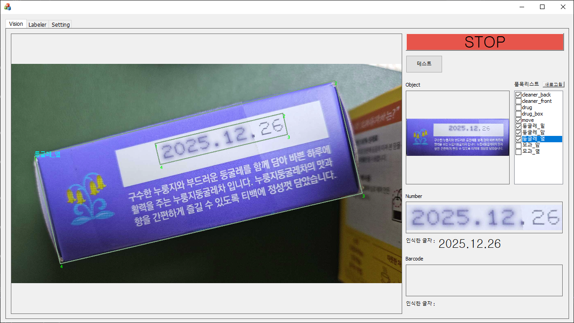Select the Vision tab
The image size is (574, 323).
click(x=16, y=24)
